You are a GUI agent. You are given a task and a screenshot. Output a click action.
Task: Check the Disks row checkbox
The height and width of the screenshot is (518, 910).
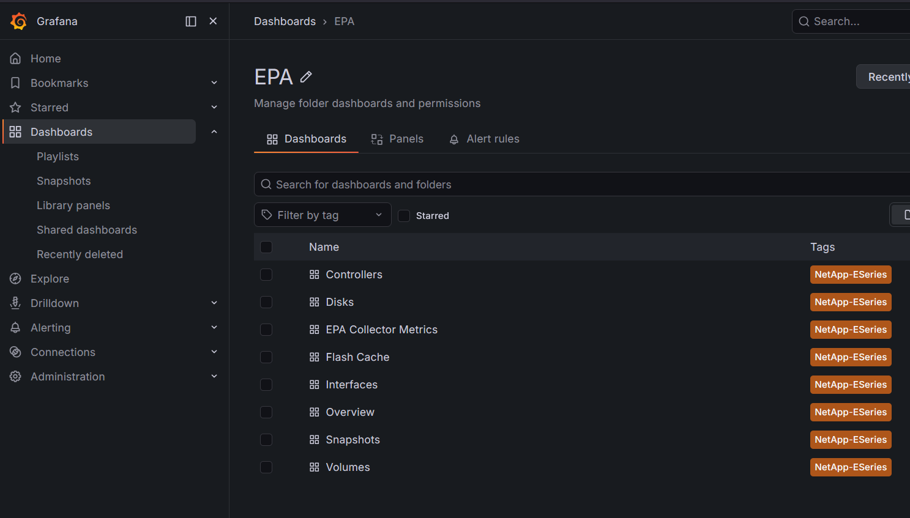click(266, 302)
